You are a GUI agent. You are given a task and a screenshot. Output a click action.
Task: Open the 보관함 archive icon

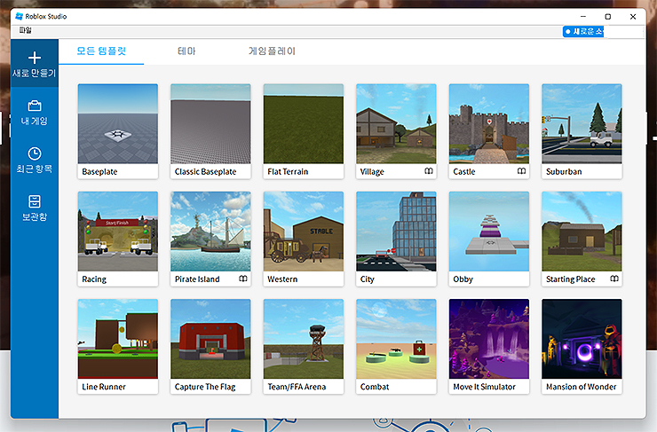35,201
